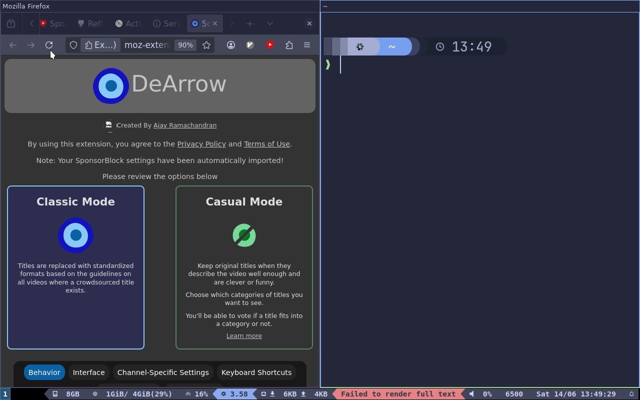Open SponsorBlock extension toolbar icon
Image resolution: width=640 pixels, height=400 pixels.
[270, 45]
